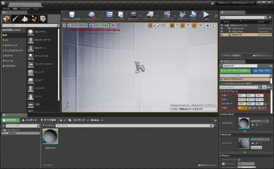Screen dimensions: 274x169
Task: Launch VR Mode (VRモード) toolbar icon
Action: 182,16
